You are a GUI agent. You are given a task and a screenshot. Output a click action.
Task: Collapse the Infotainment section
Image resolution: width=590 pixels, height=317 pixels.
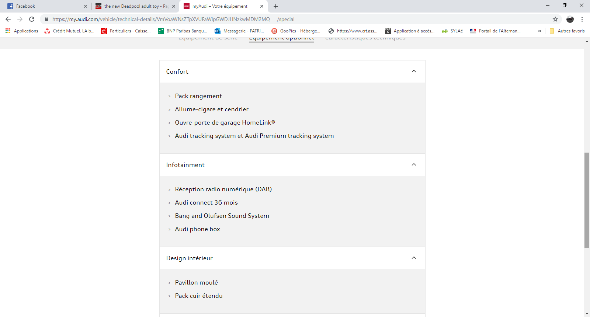(414, 165)
